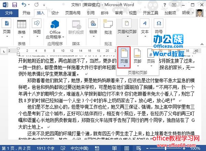Open Word Help question mark

[x=164, y=5]
